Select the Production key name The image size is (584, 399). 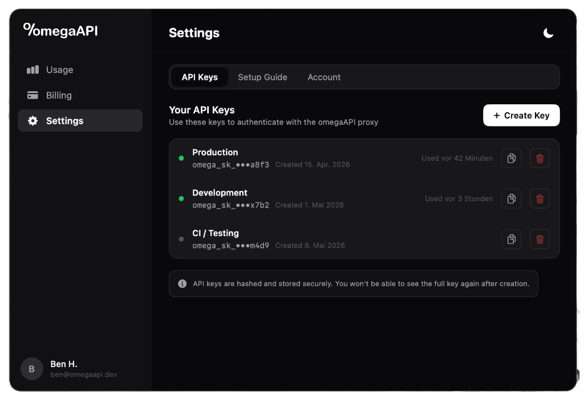[215, 152]
